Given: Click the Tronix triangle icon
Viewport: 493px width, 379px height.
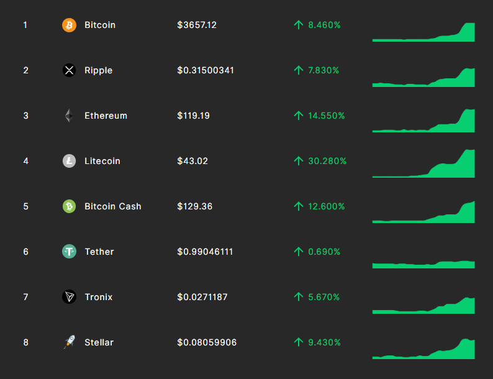Looking at the screenshot, I should (69, 296).
